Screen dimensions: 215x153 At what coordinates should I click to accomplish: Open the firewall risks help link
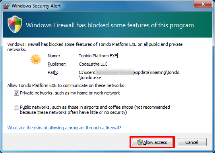(x=64, y=128)
